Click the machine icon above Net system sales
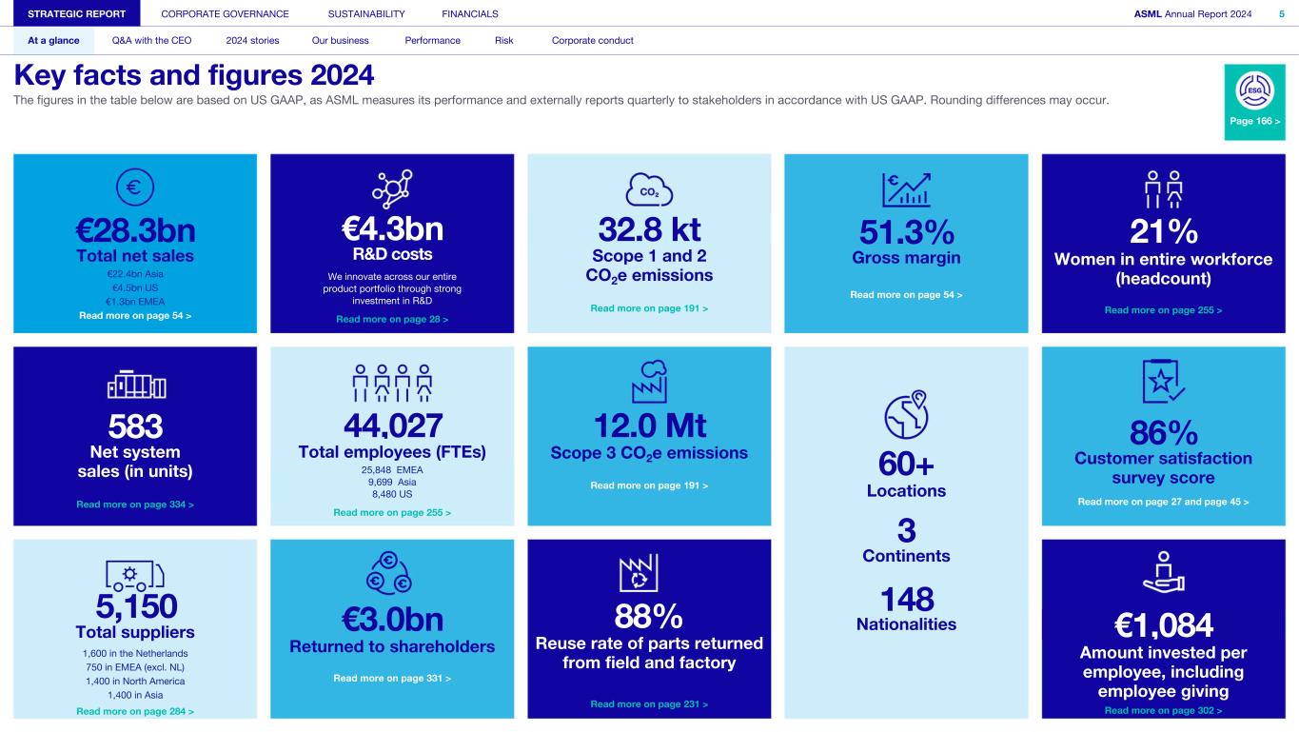1299x732 pixels. (x=135, y=383)
